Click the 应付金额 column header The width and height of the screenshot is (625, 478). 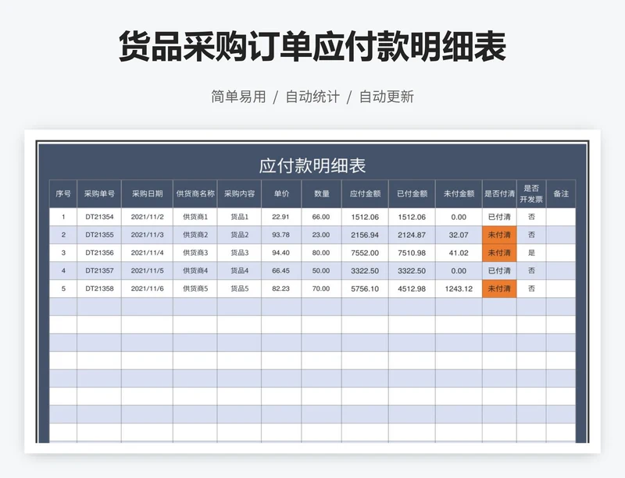[365, 193]
